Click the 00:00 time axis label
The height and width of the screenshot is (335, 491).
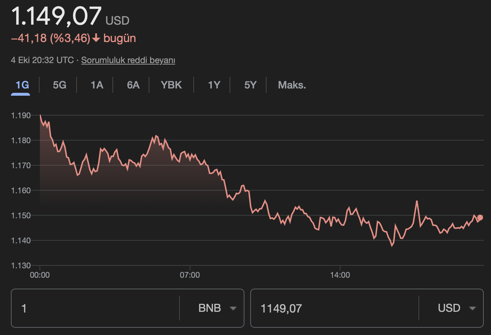(40, 275)
